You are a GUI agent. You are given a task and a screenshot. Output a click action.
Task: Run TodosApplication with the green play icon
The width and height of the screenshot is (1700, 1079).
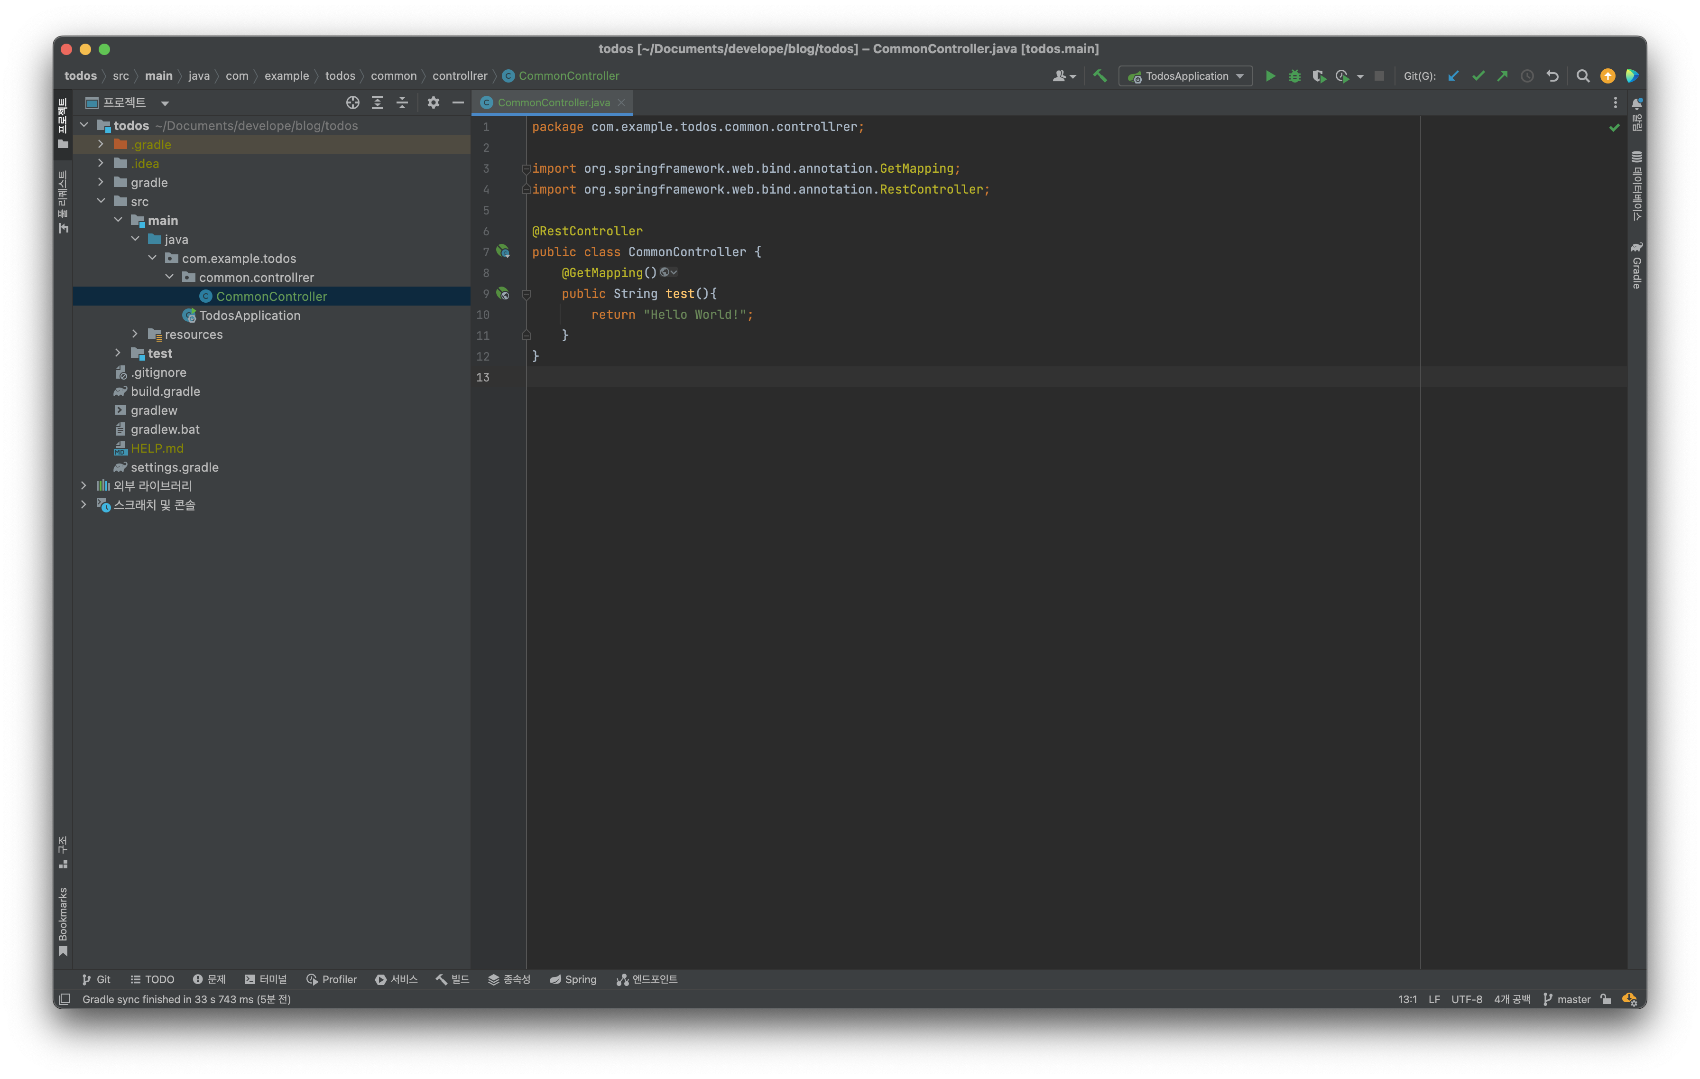pos(1270,76)
